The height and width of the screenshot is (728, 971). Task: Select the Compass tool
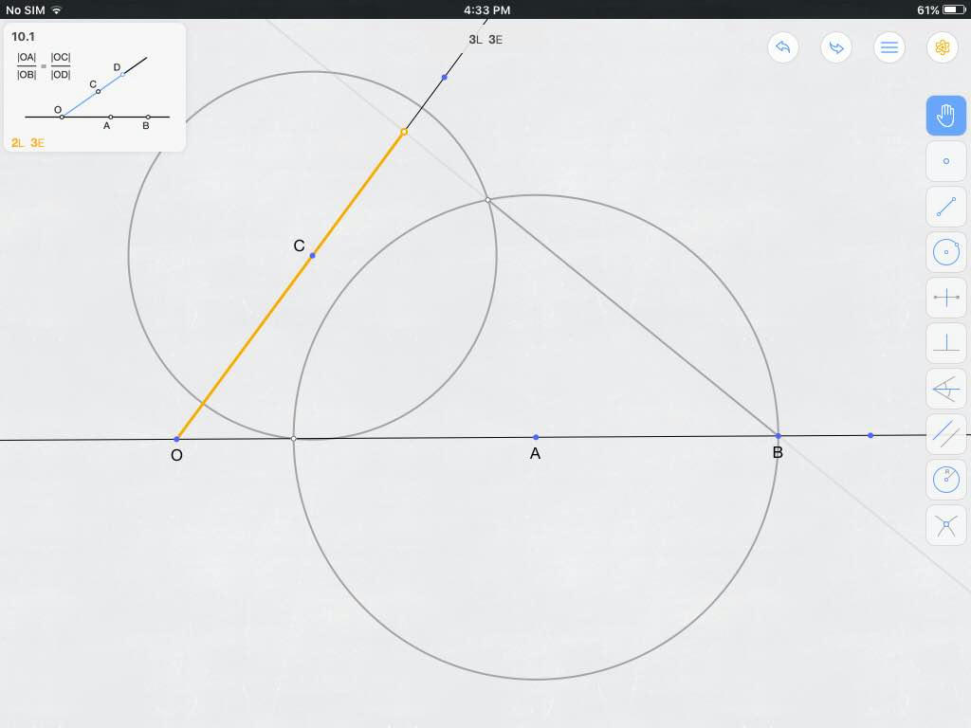945,480
